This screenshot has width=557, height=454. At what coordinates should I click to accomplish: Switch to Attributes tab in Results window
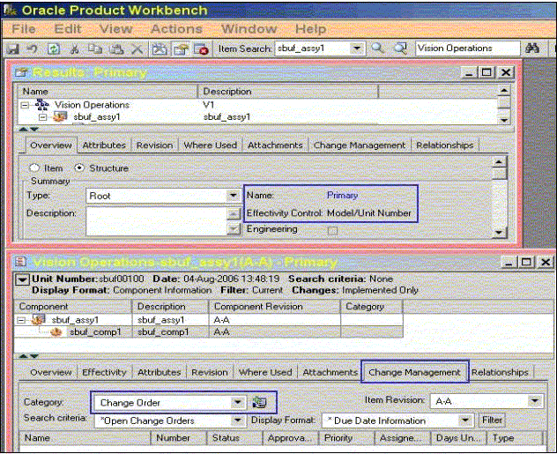[104, 145]
